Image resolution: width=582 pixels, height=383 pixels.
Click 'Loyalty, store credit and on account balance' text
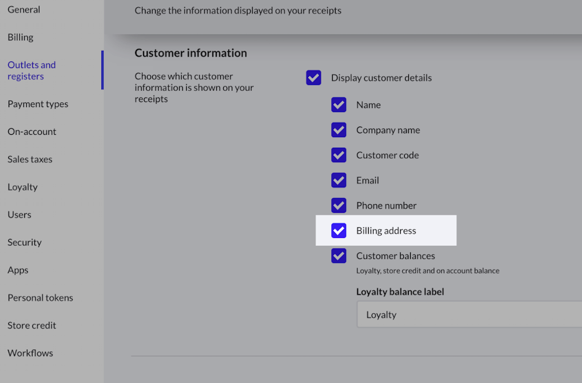tap(428, 271)
